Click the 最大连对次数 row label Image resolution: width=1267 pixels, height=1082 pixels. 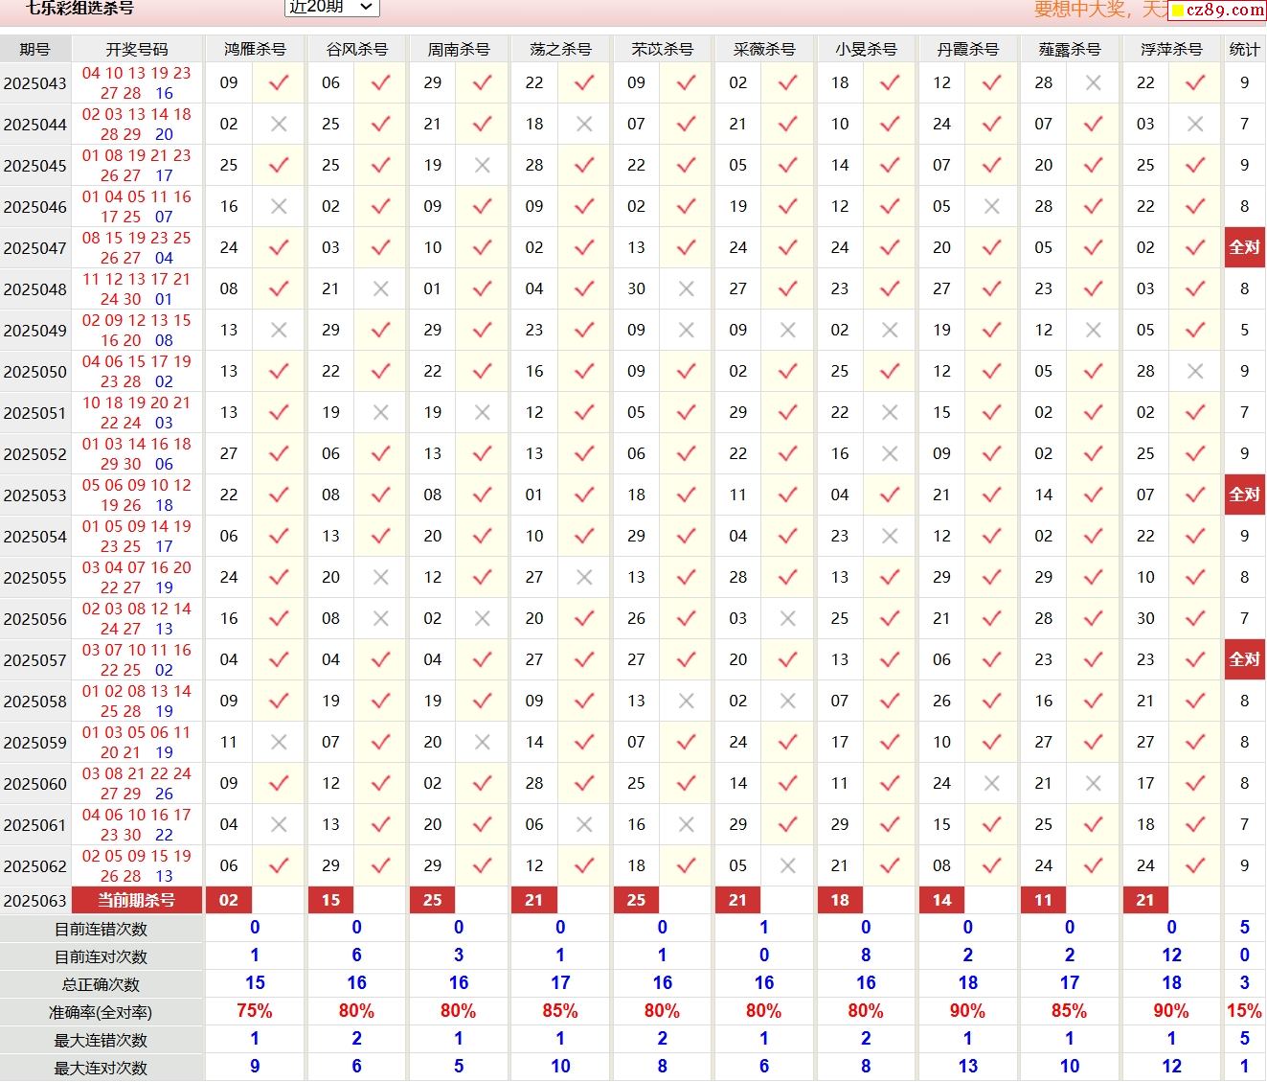point(101,1068)
